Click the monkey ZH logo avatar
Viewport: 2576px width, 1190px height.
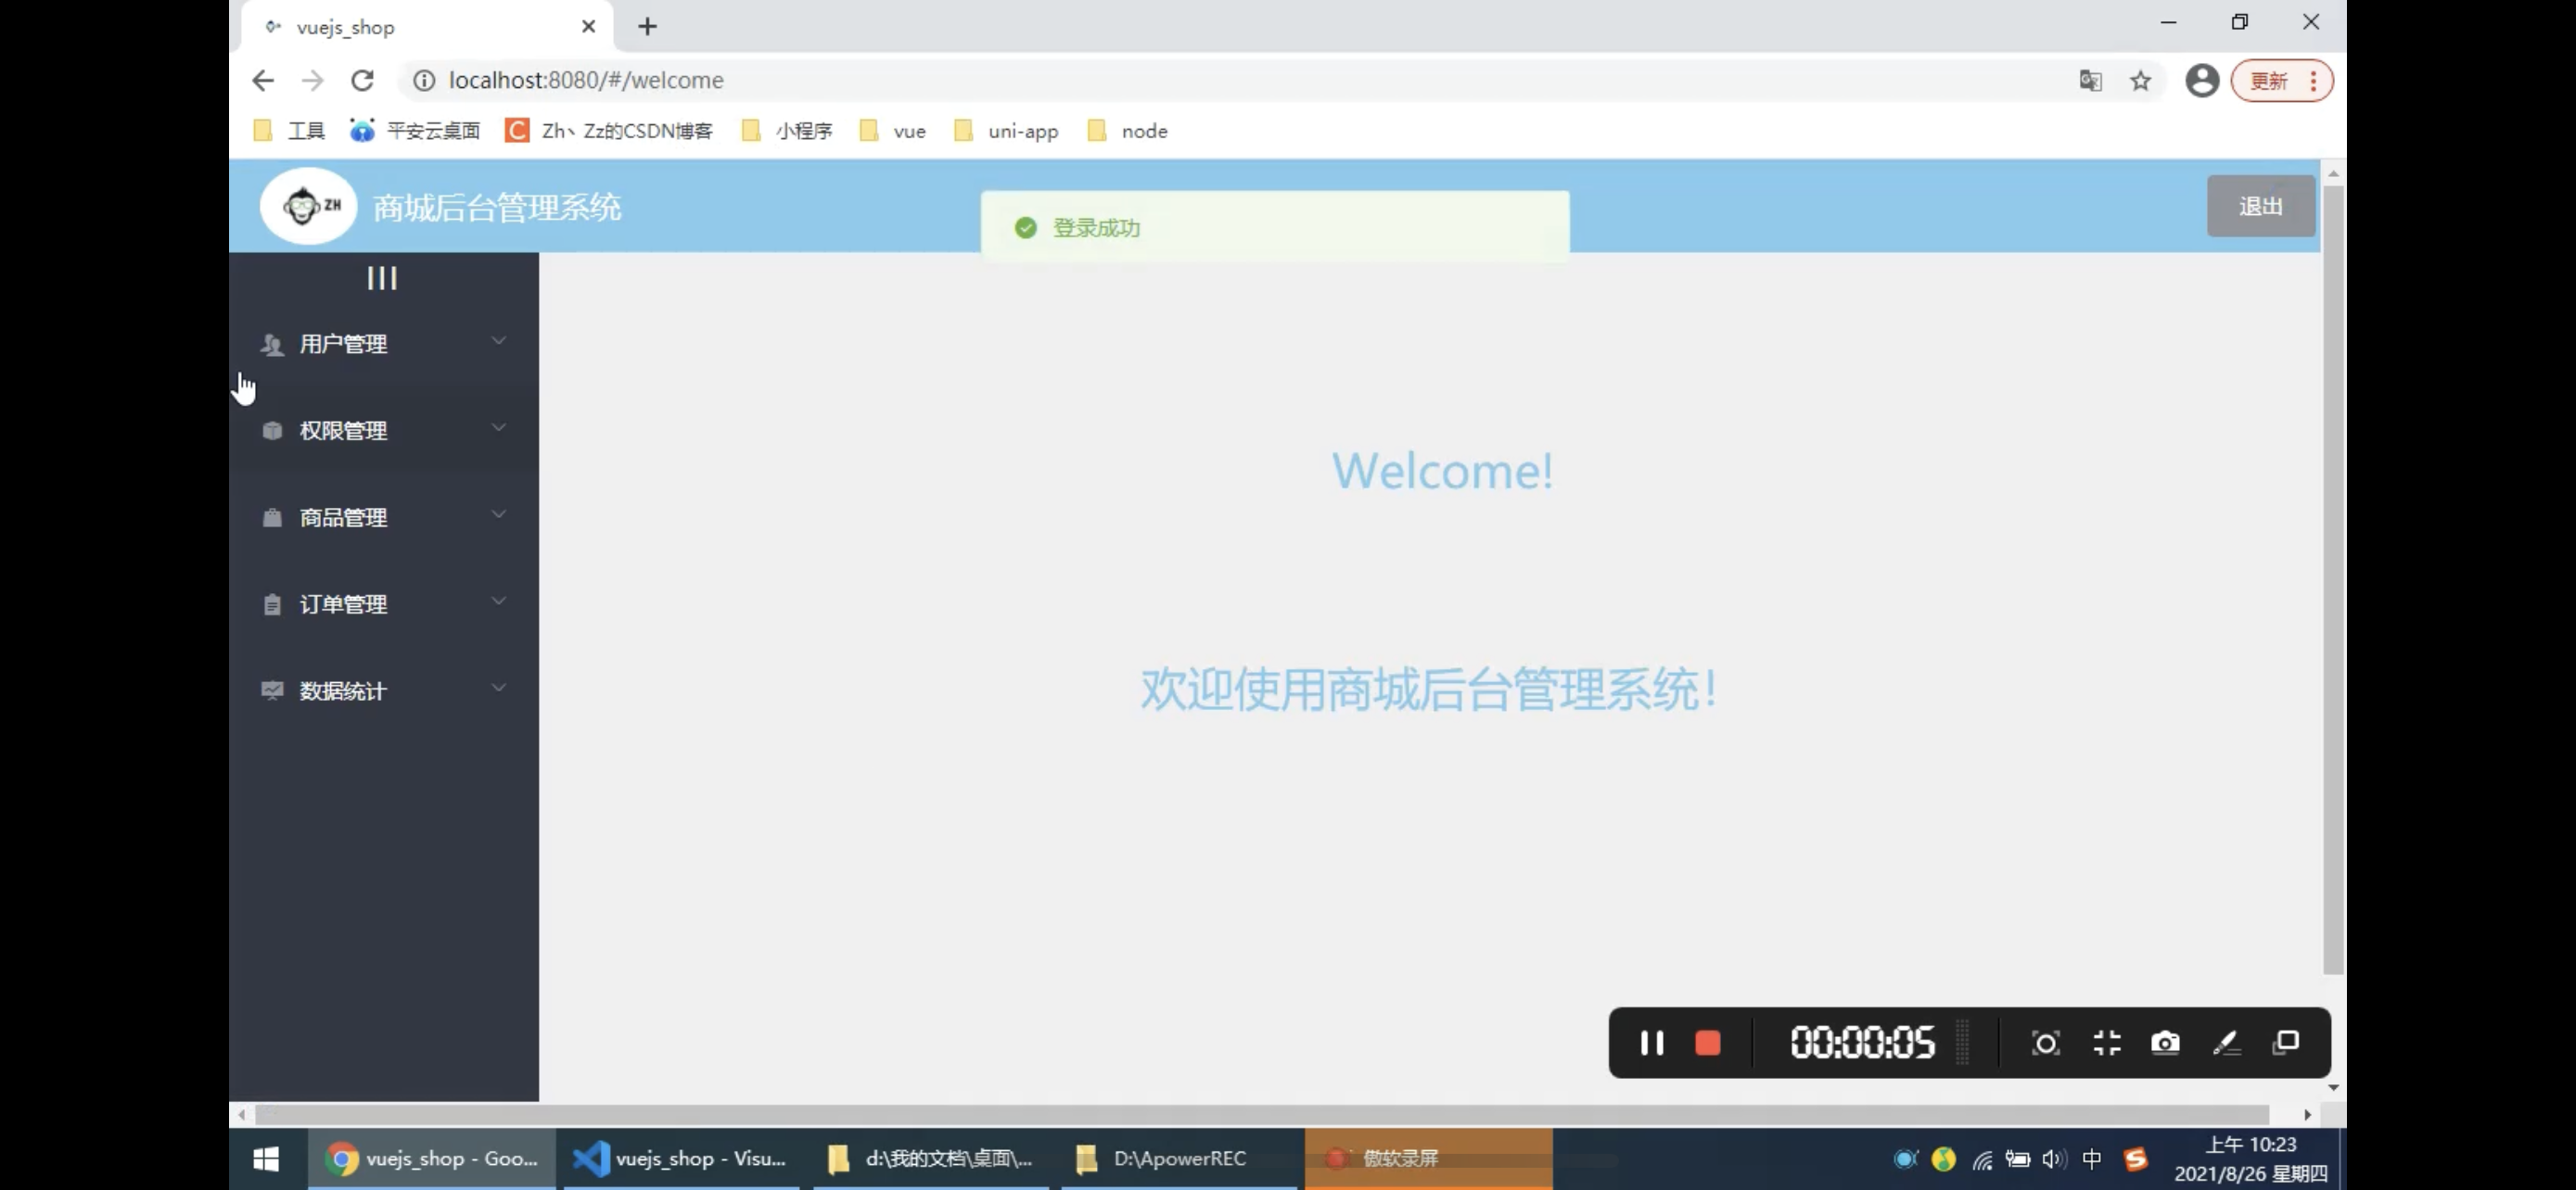coord(308,206)
